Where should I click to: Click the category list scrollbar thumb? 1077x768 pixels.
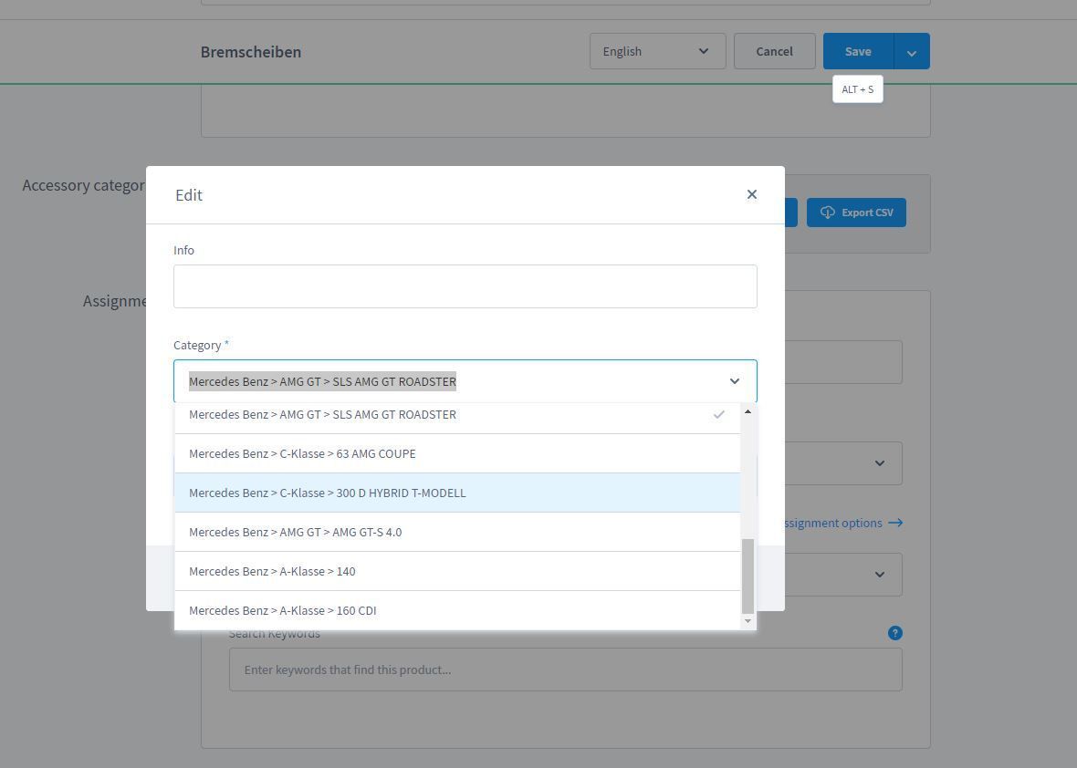point(748,576)
